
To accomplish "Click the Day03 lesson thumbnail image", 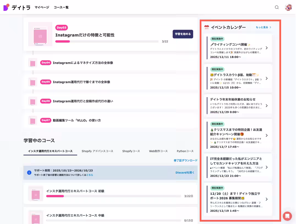I will coord(40,34).
